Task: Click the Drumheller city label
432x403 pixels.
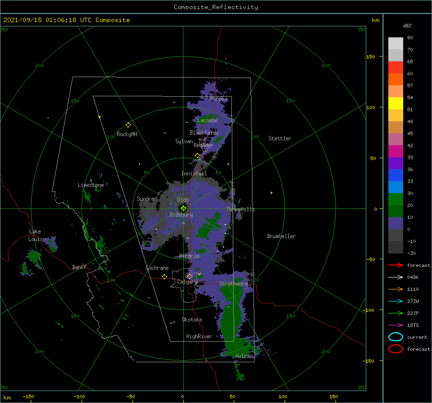Action: pyautogui.click(x=281, y=236)
